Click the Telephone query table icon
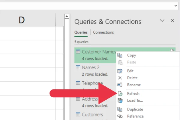This screenshot has width=180, height=120. (78, 83)
